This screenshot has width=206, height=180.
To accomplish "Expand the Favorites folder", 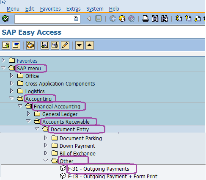I will [3, 61].
